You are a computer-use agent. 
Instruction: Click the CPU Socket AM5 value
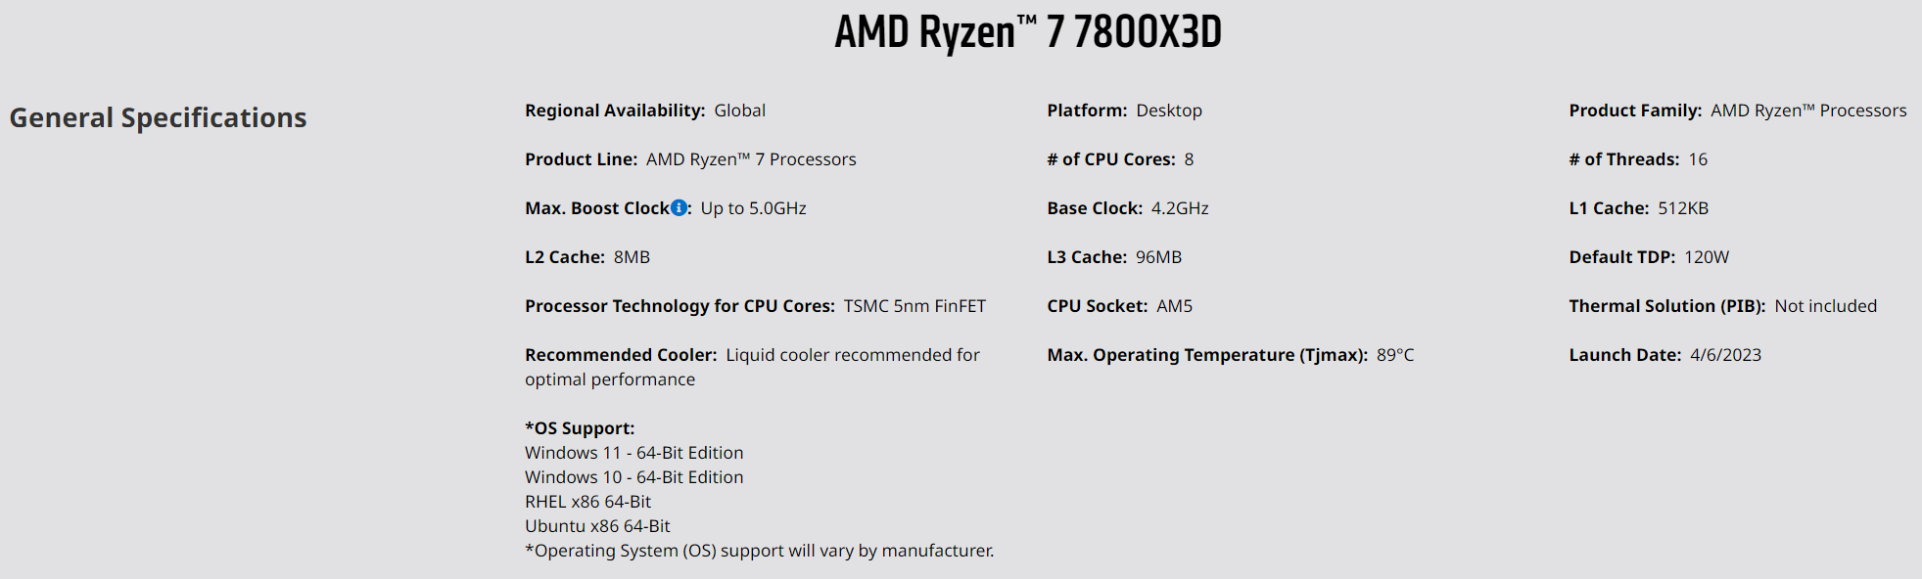(1174, 306)
